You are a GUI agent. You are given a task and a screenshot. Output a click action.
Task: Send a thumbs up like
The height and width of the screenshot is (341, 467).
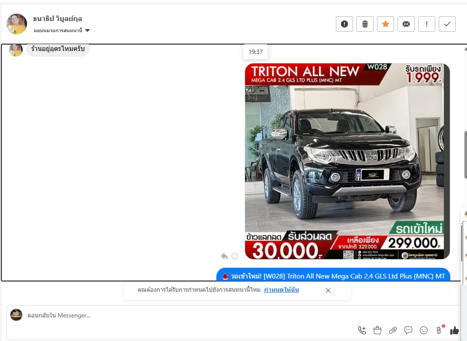pyautogui.click(x=455, y=330)
